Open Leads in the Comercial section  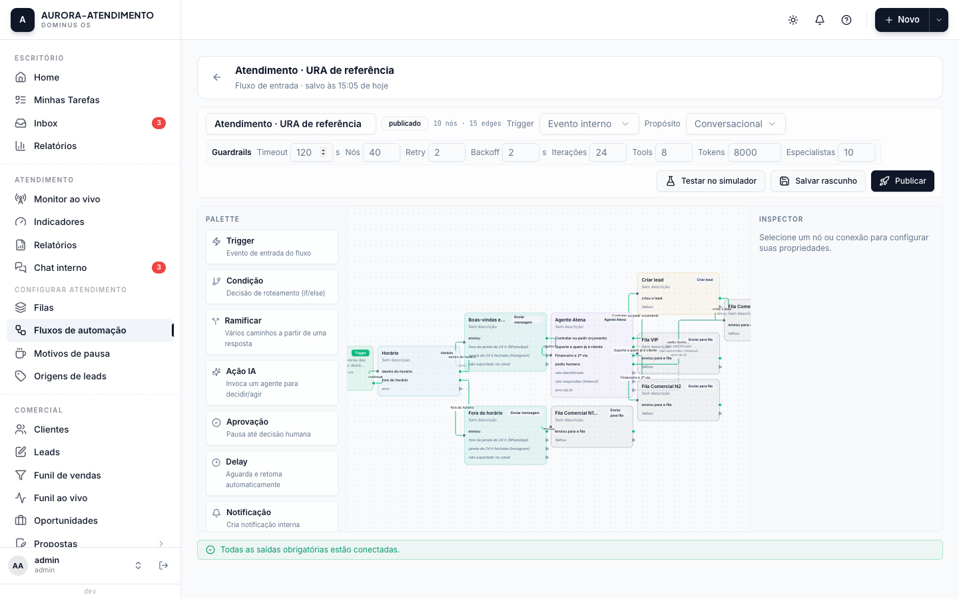coord(91,452)
